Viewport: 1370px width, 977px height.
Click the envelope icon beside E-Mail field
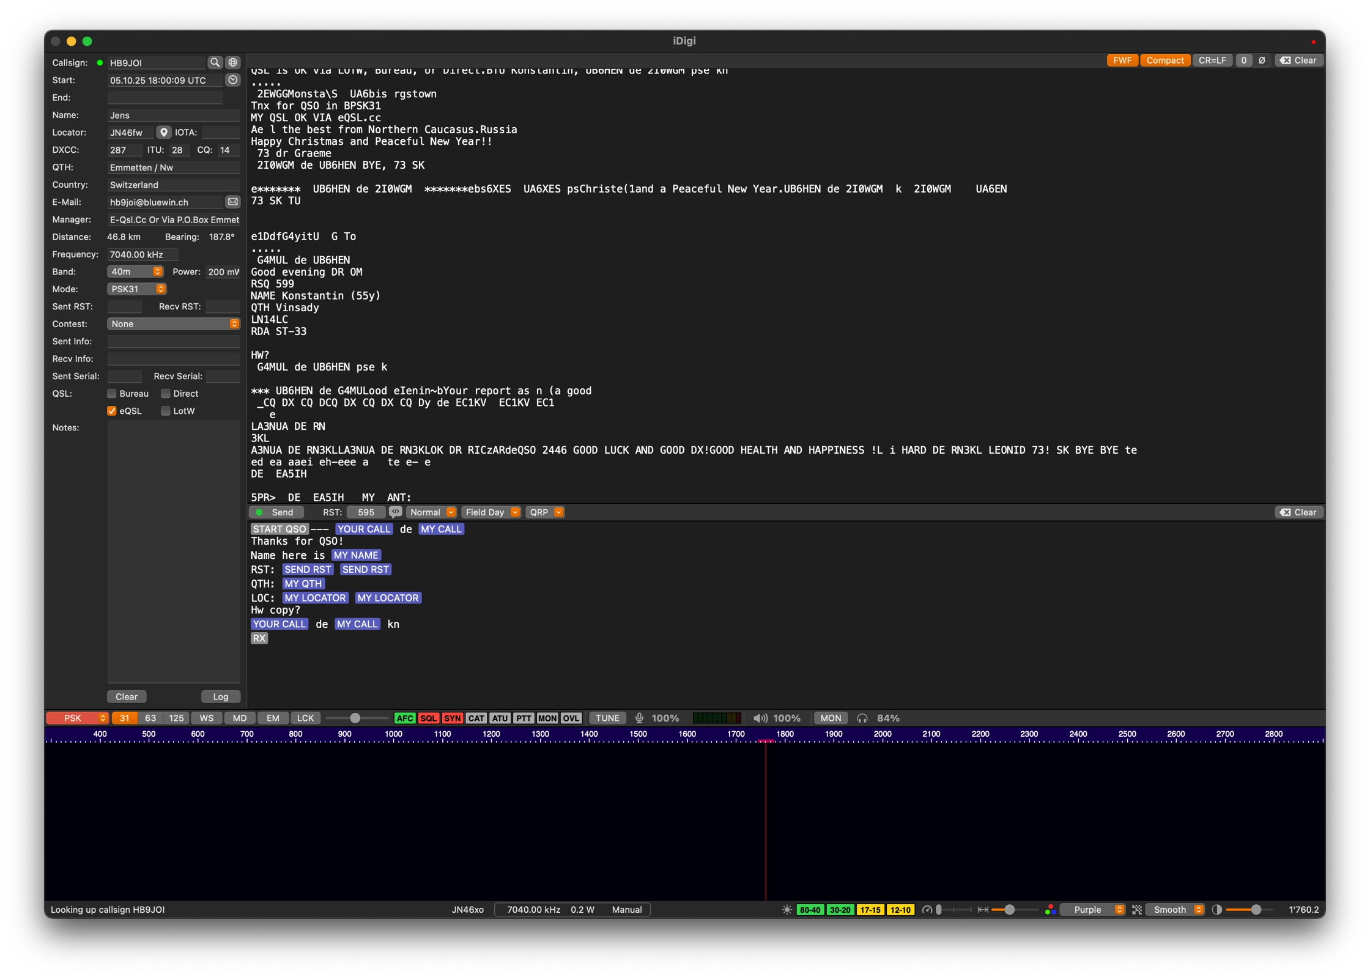coord(233,202)
